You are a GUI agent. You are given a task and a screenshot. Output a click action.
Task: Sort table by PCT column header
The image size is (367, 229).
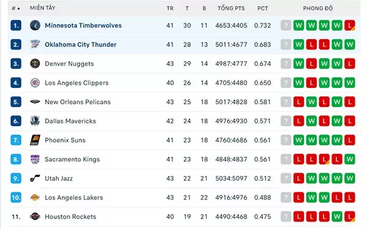click(x=262, y=9)
